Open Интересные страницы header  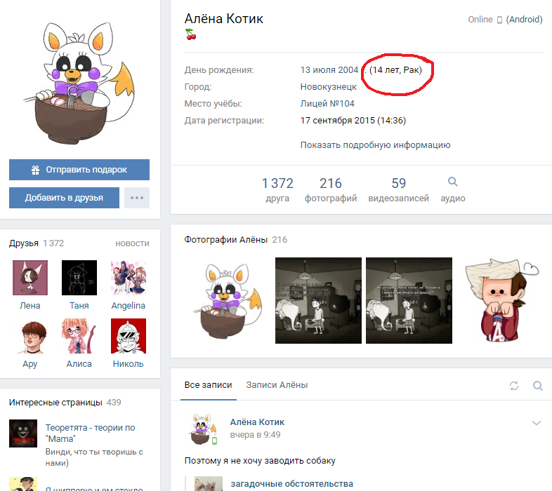click(x=55, y=403)
